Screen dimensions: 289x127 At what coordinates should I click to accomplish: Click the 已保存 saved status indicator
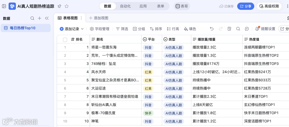226,6
